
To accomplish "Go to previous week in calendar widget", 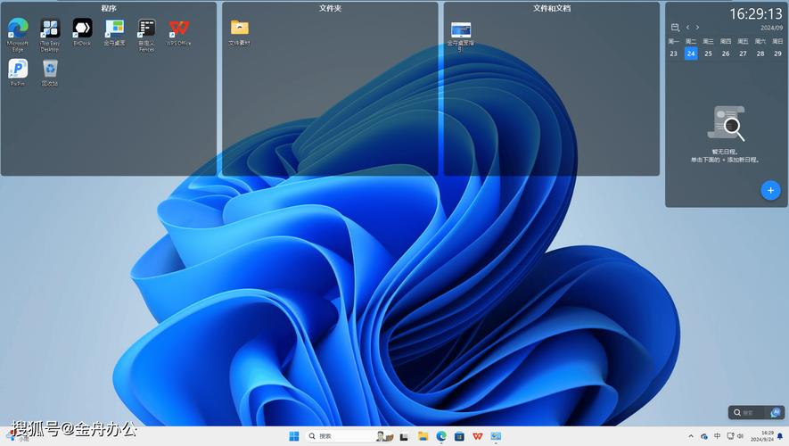I will click(x=686, y=28).
